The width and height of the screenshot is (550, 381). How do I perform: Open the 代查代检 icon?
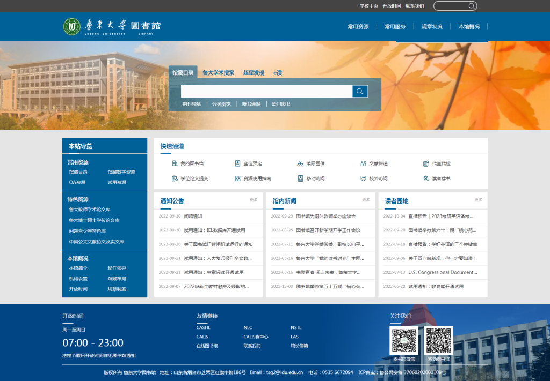[x=426, y=163]
